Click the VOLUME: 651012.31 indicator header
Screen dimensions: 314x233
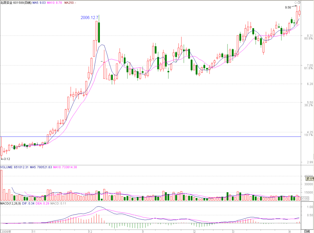click(14, 167)
